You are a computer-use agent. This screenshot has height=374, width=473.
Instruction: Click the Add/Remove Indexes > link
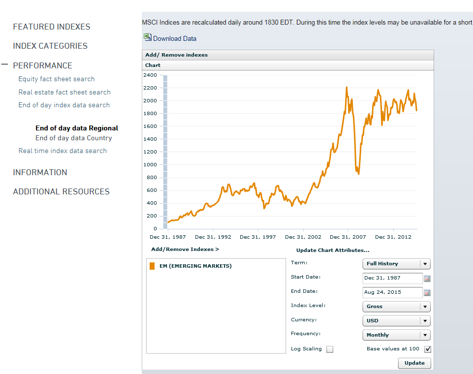(185, 249)
